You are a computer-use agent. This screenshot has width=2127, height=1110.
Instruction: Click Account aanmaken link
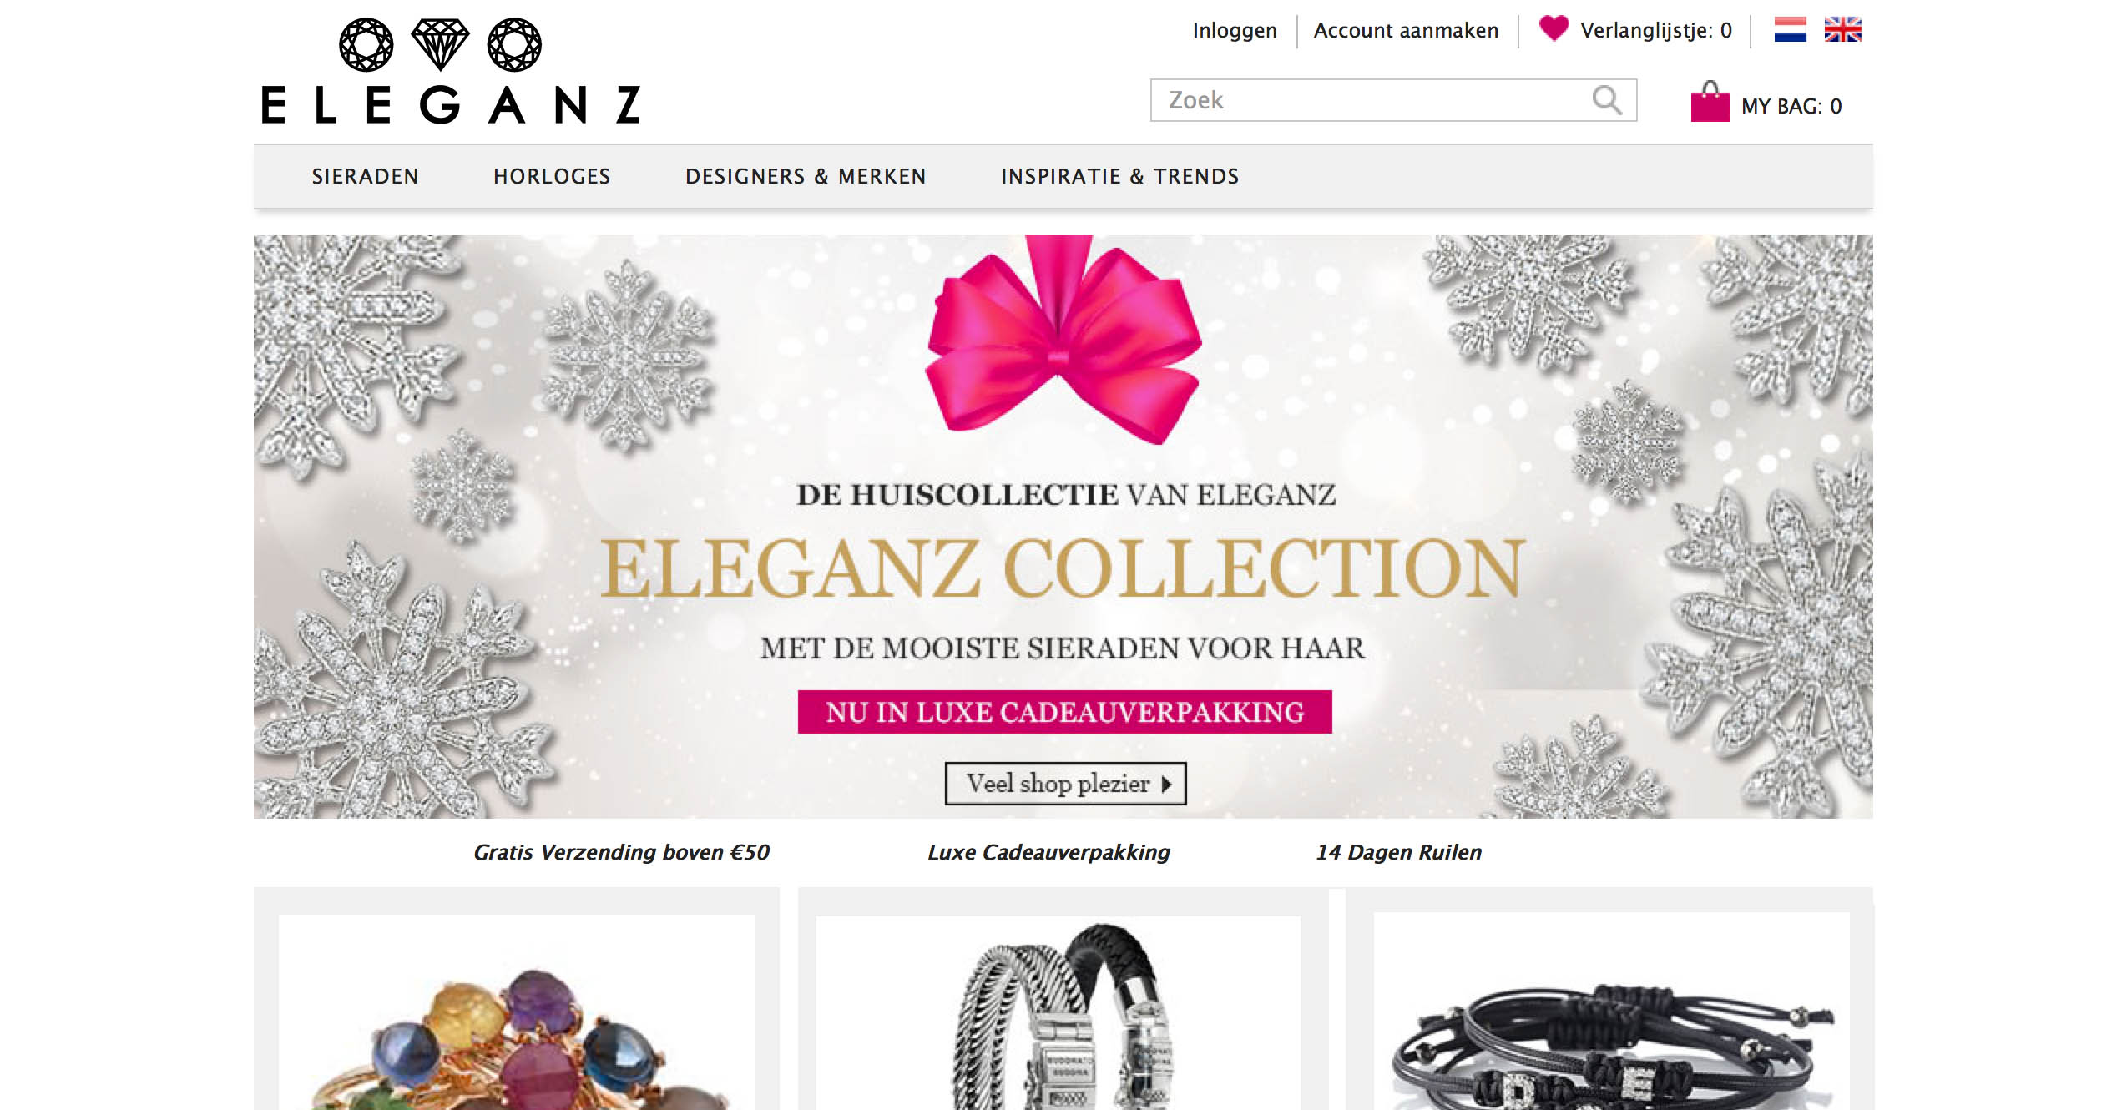click(1406, 31)
